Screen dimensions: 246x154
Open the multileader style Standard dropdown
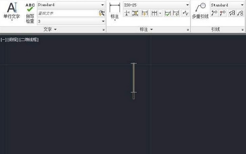pyautogui.click(x=227, y=5)
